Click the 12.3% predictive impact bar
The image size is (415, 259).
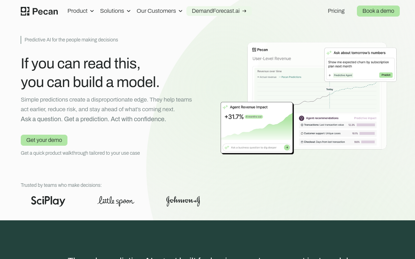366,125
